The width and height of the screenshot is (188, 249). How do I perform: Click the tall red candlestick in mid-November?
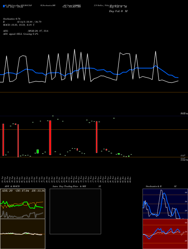[x=97, y=137]
